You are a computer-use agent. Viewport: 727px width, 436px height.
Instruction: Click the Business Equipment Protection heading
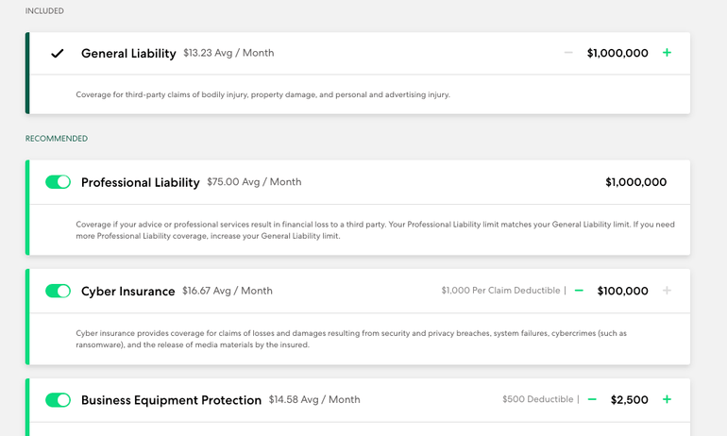171,400
